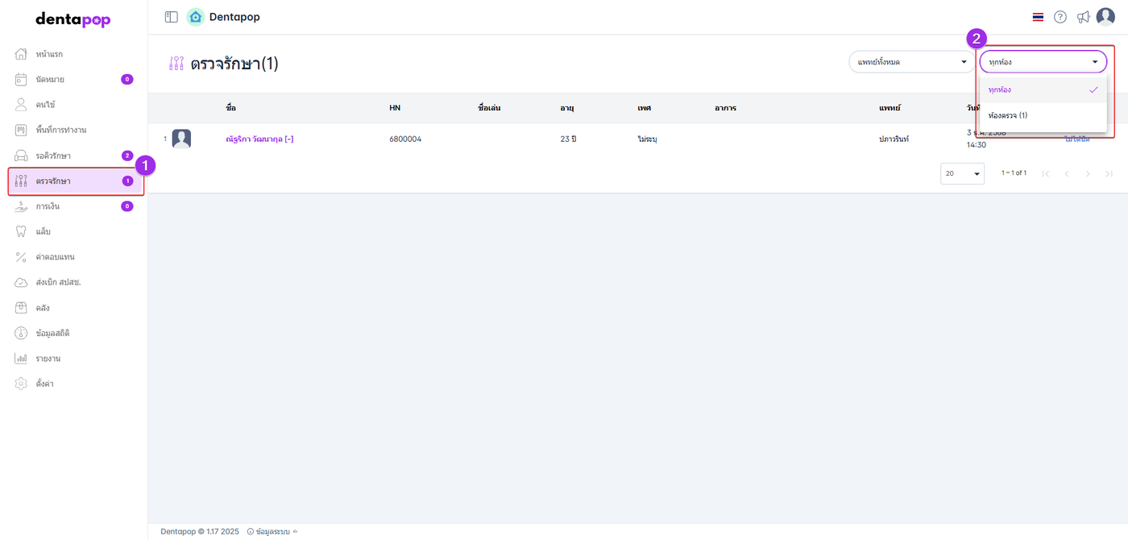The width and height of the screenshot is (1128, 540).
Task: Go to next page pagination arrow
Action: click(1088, 173)
